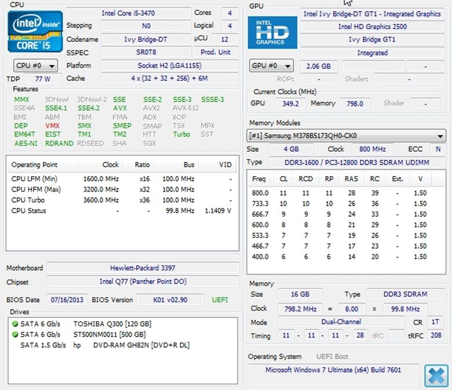Select the CPU Status row
The height and width of the screenshot is (390, 452).
coord(122,211)
